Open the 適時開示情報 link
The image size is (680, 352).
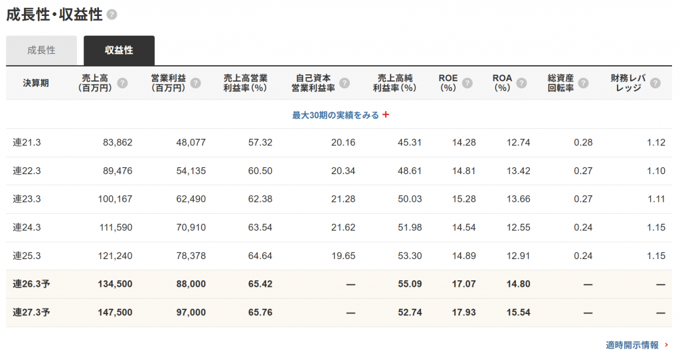[x=632, y=345]
